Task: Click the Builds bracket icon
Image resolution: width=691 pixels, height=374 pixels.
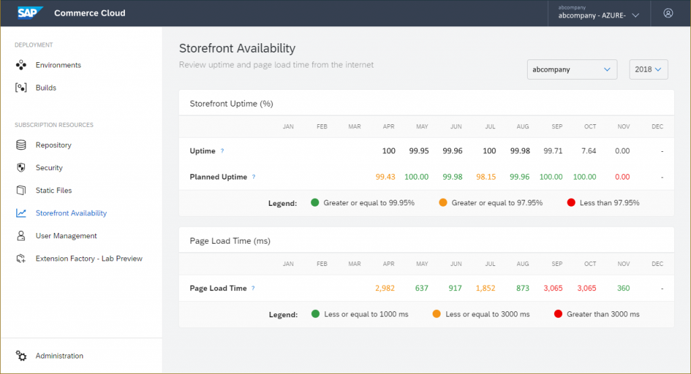Action: point(21,88)
